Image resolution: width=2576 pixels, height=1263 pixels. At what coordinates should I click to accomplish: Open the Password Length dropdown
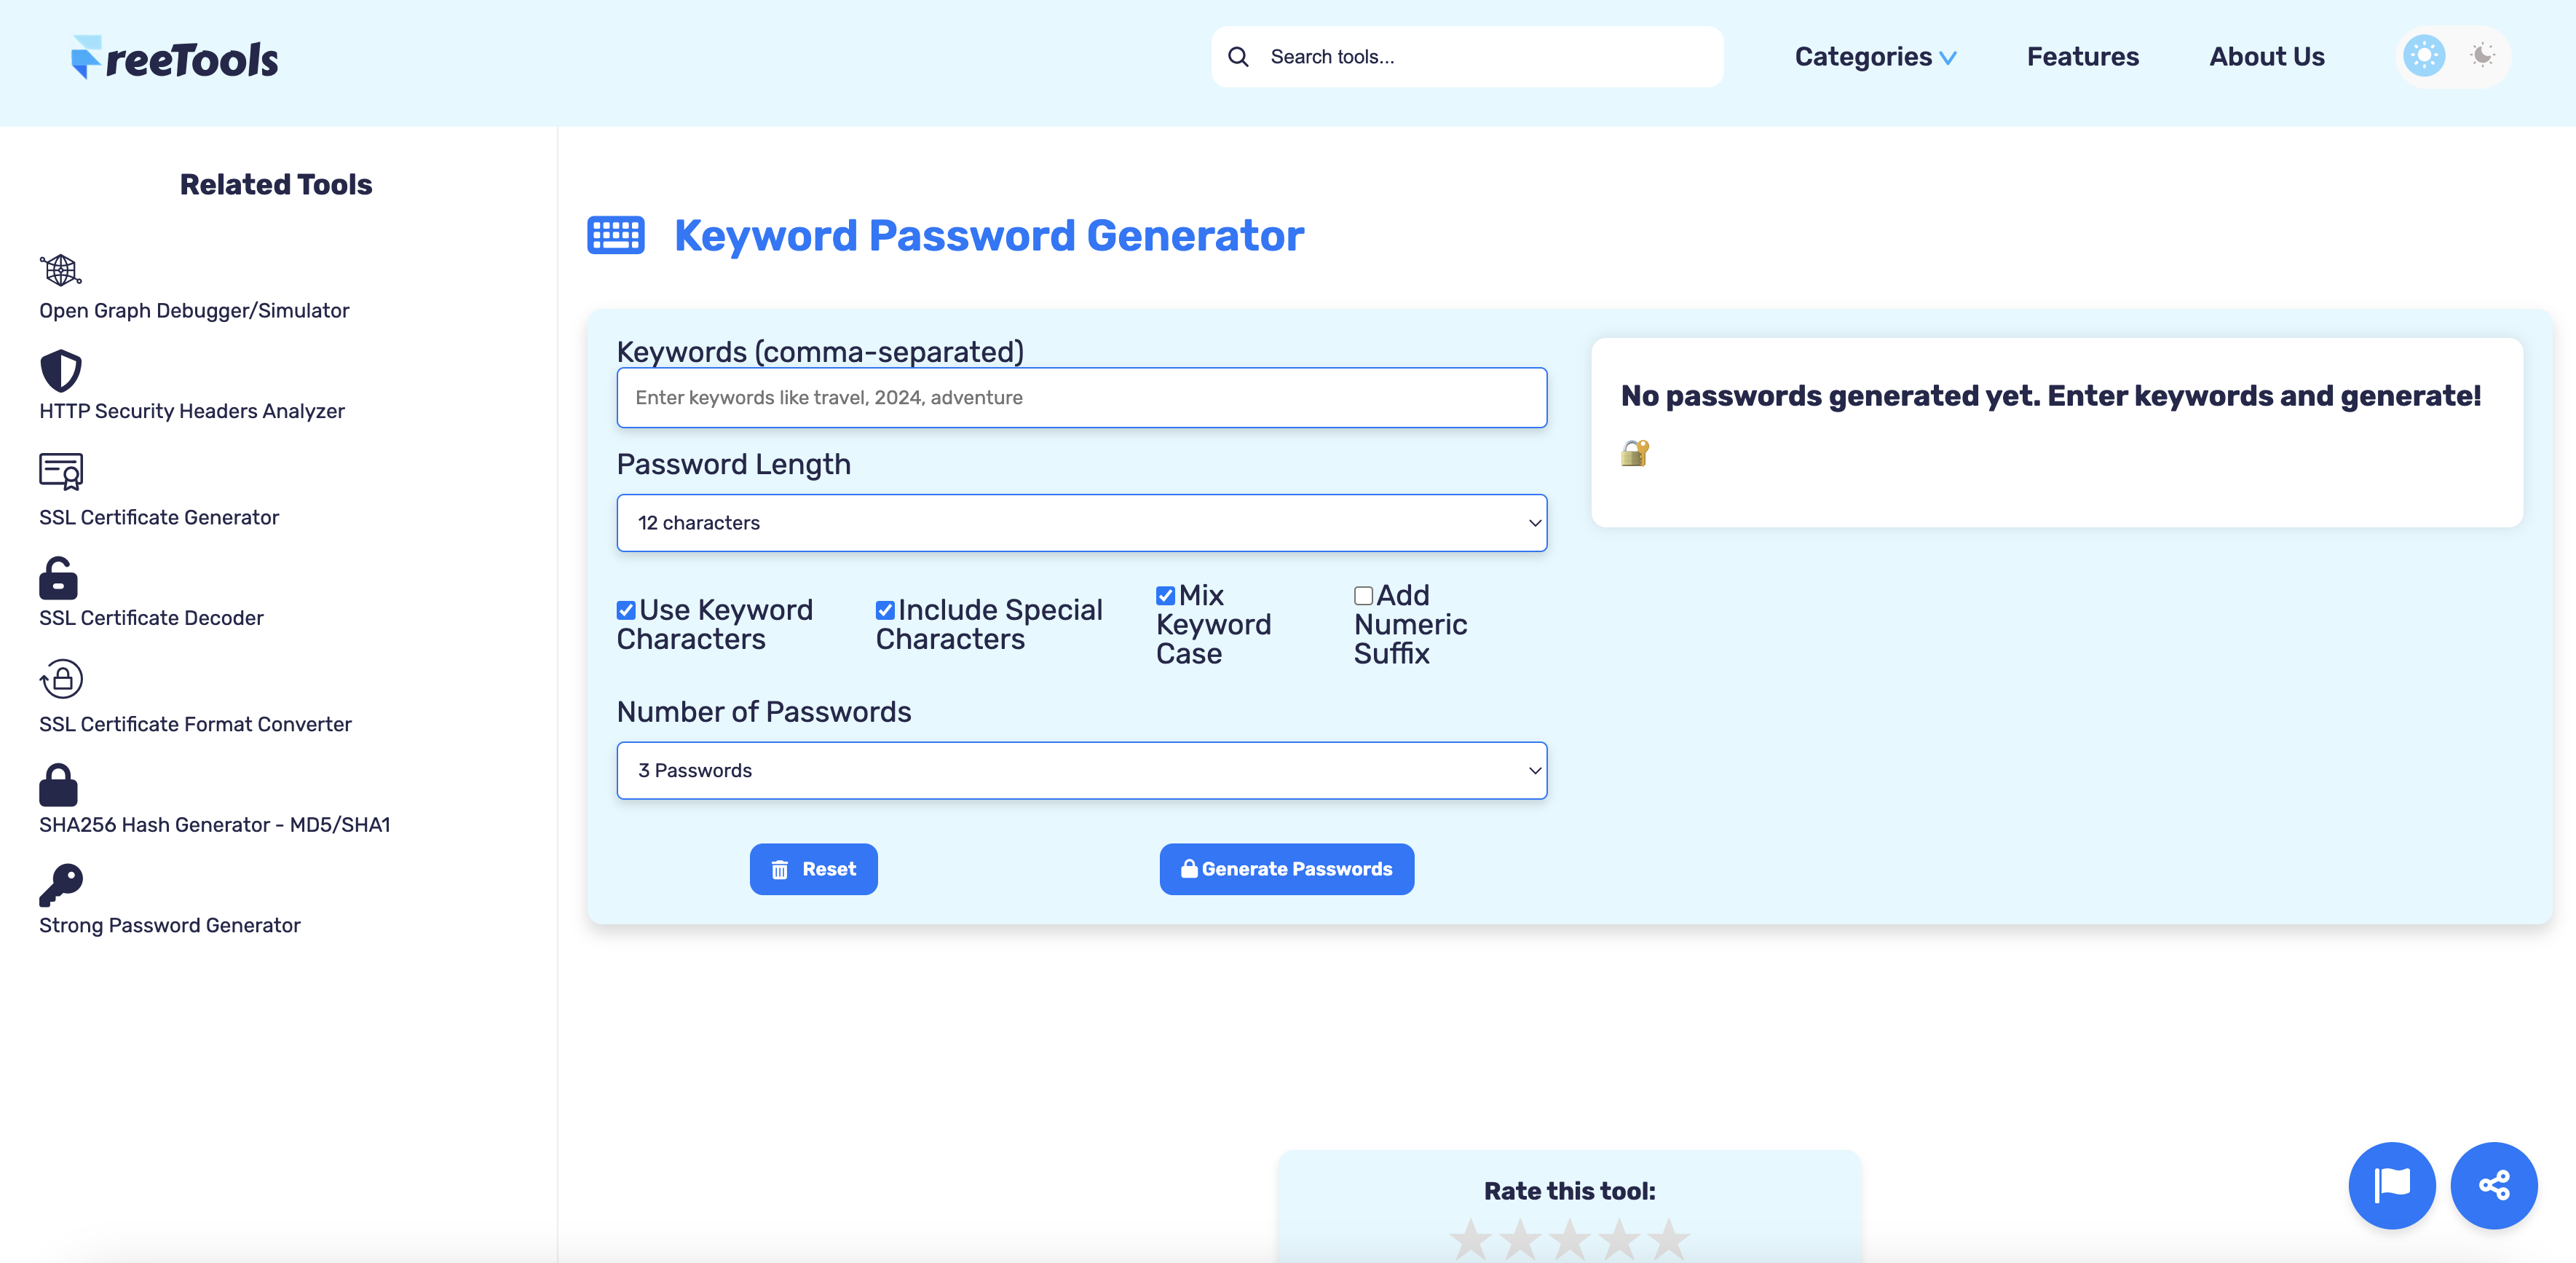[x=1081, y=523]
